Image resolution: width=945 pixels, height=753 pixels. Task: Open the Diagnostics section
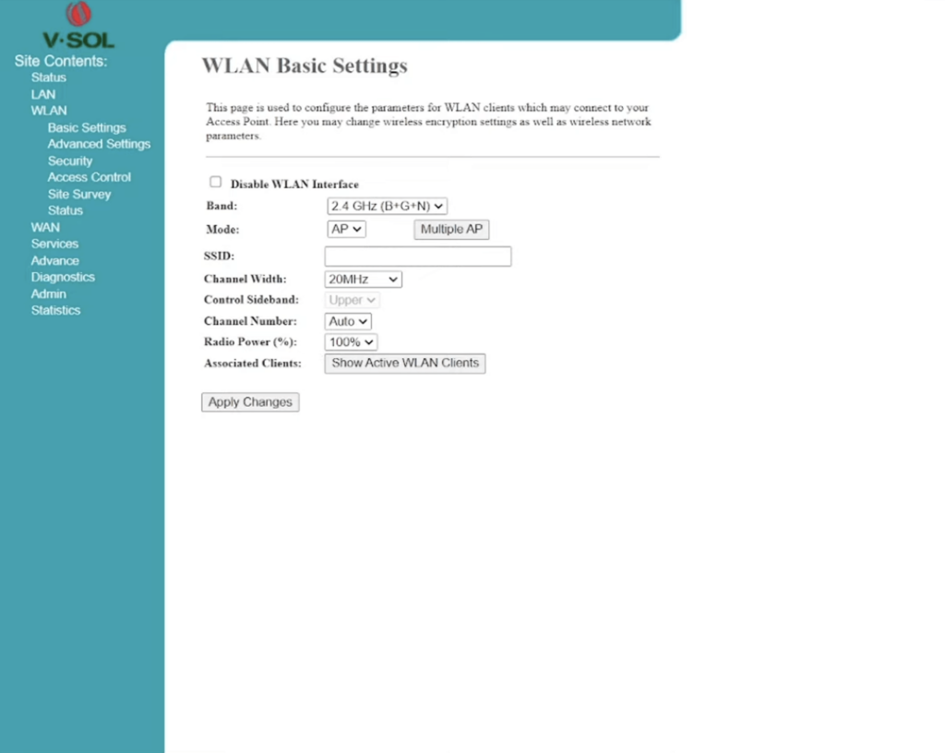62,277
